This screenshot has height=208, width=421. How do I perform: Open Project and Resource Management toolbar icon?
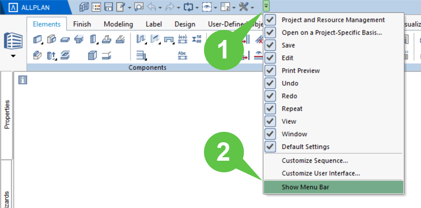tap(84, 7)
